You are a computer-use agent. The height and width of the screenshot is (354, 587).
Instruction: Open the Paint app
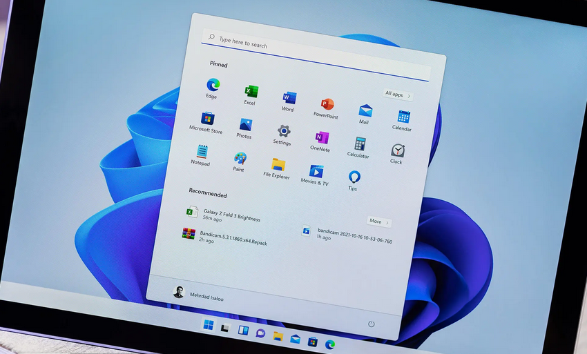click(239, 161)
